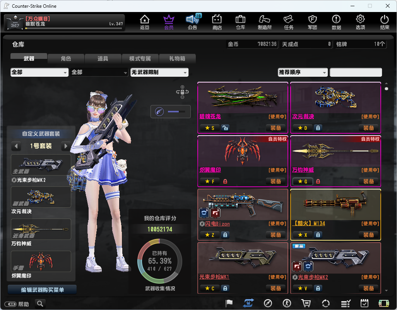The width and height of the screenshot is (397, 310).
Task: Click the flag icon in bottom toolbar
Action: pyautogui.click(x=229, y=303)
